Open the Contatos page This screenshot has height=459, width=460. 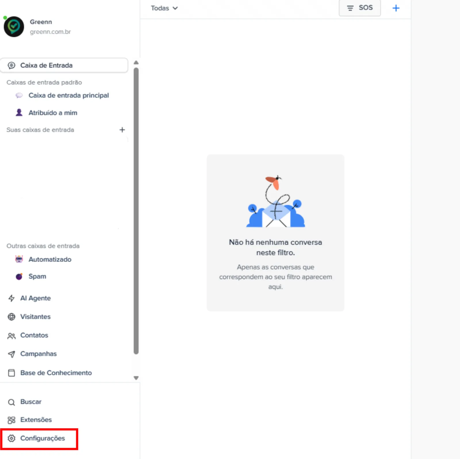coord(34,335)
